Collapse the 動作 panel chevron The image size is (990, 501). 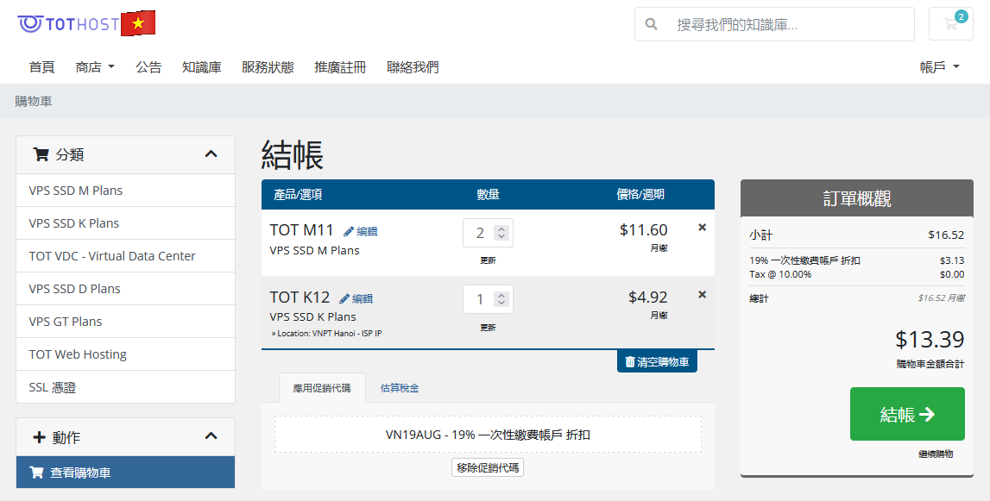(x=211, y=436)
